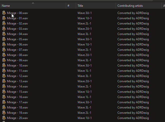Toggle sort direction arrow above Name
Screen dimensions: 165x122
point(33,3)
